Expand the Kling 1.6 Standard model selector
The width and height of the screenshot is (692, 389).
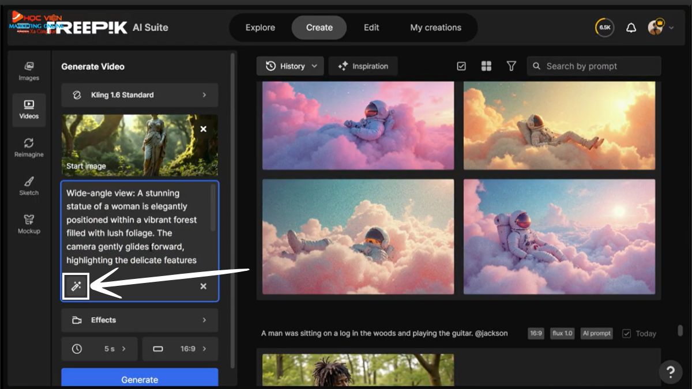point(140,95)
